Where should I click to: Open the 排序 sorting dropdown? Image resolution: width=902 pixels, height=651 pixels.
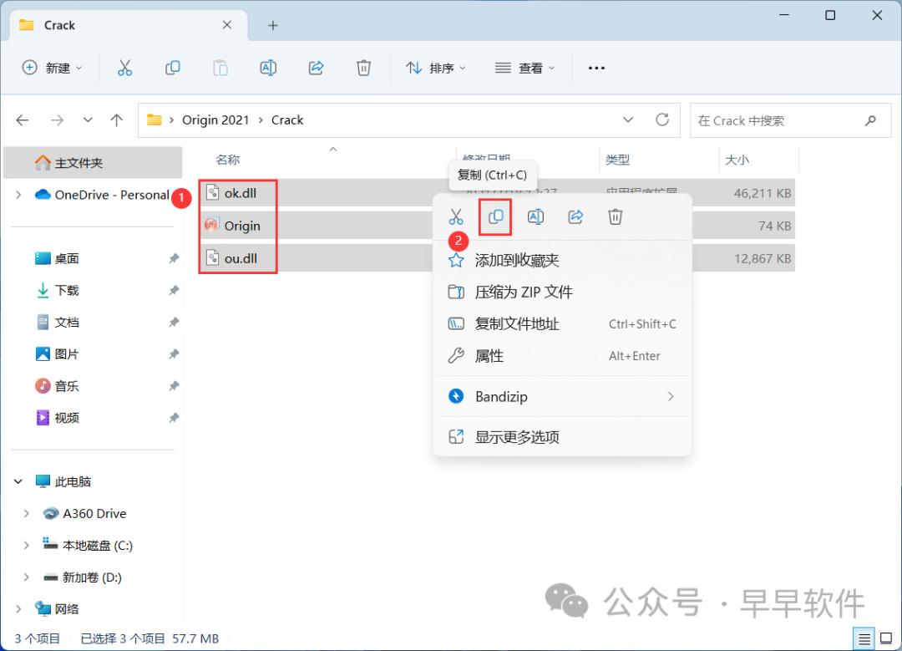click(x=435, y=68)
